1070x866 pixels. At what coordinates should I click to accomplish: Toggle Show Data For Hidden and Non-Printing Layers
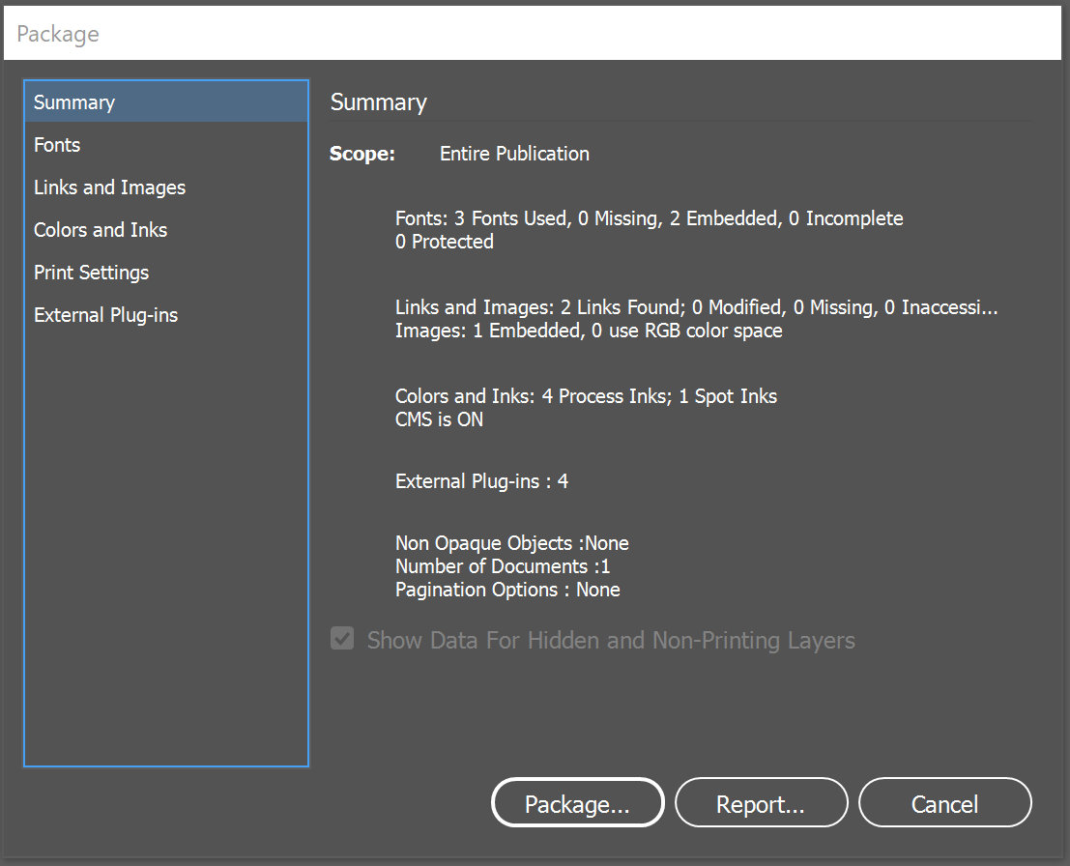pyautogui.click(x=342, y=639)
